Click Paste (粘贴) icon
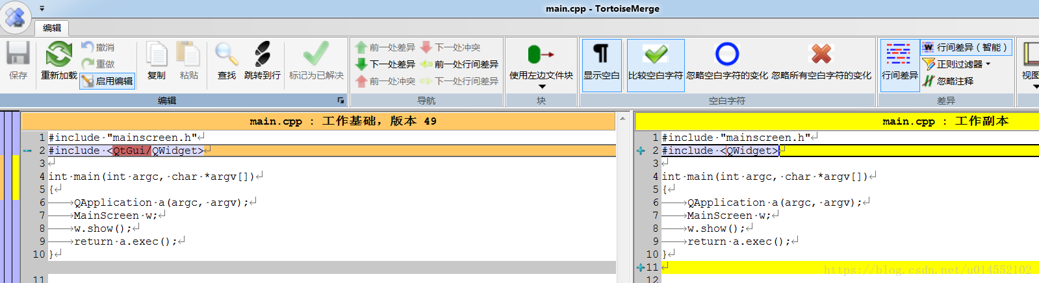 click(188, 61)
